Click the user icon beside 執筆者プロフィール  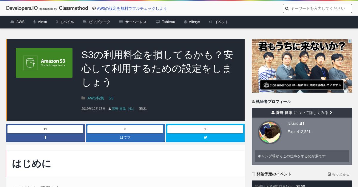(253, 102)
